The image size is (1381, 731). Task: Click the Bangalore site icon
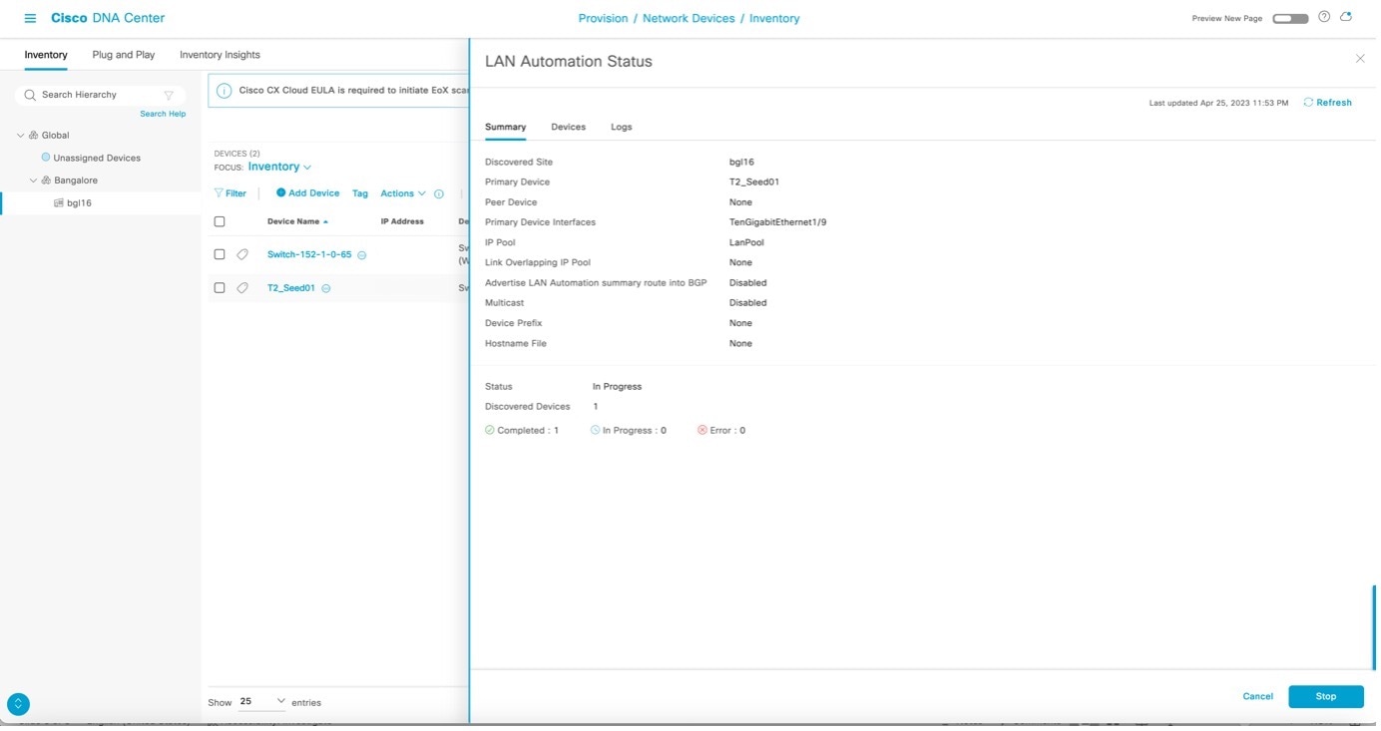tap(46, 181)
